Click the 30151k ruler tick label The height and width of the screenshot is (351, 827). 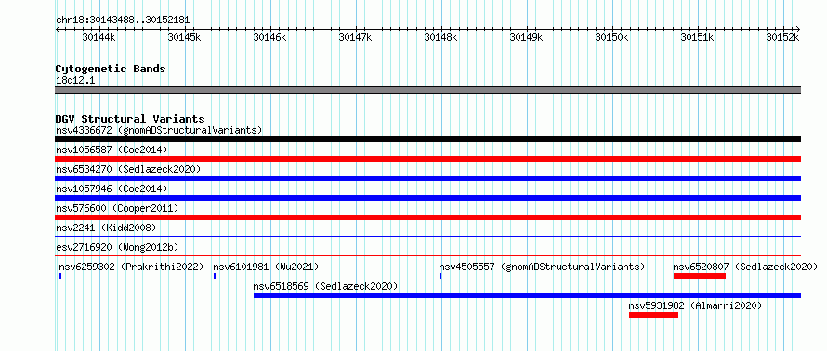(x=696, y=37)
